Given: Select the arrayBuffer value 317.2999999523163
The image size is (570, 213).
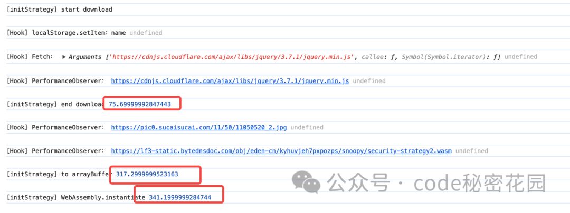Looking at the screenshot, I should click(147, 174).
